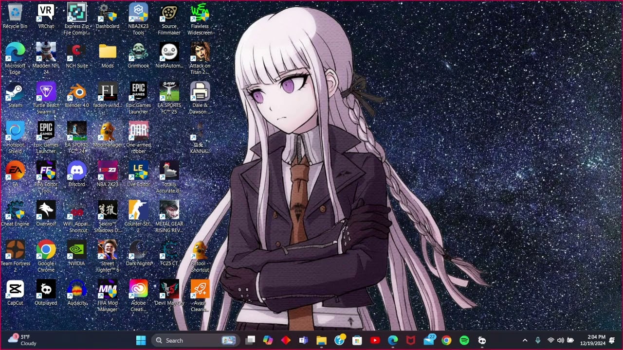Open the Recycle Bin desktop icon
623x350 pixels.
pyautogui.click(x=15, y=16)
